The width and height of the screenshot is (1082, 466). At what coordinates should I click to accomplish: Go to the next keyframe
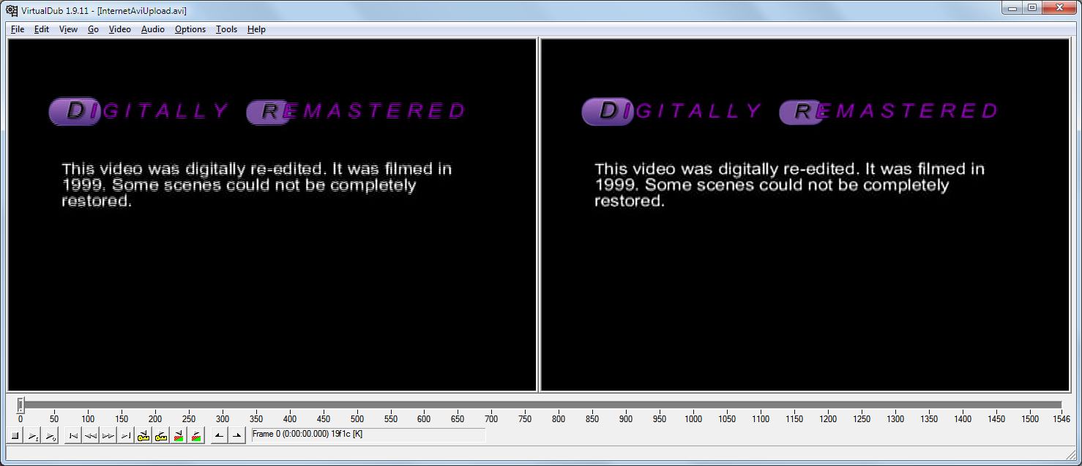coord(161,435)
